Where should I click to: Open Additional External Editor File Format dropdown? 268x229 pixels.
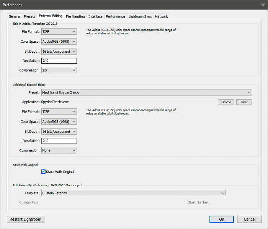click(x=59, y=112)
